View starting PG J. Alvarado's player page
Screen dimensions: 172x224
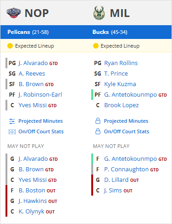(x=33, y=63)
